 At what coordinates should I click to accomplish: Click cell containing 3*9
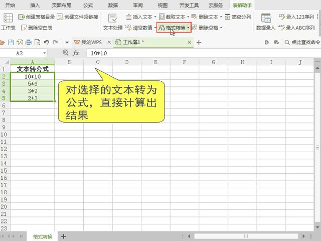(33, 91)
